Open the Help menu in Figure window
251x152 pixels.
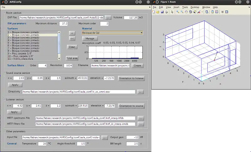tap(215, 7)
